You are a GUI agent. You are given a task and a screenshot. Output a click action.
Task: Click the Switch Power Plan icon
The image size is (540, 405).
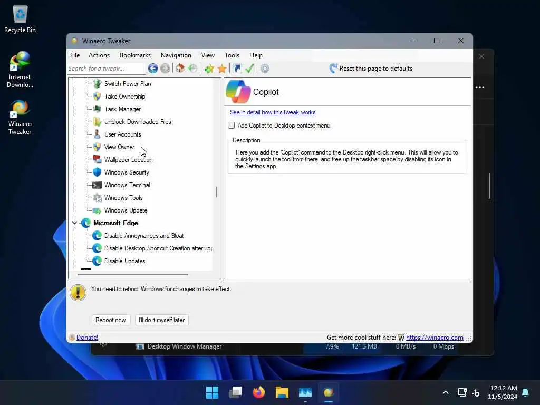click(x=97, y=84)
